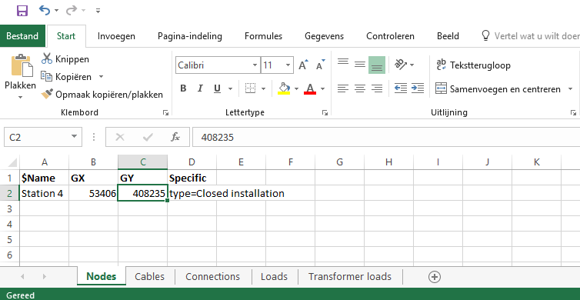Click the formula bar showing 408235
The height and width of the screenshot is (300, 580).
(x=386, y=137)
